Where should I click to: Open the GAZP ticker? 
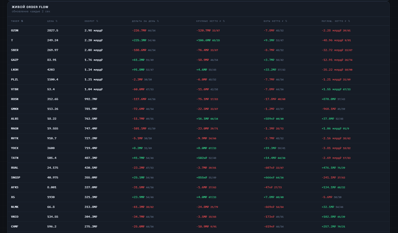[15, 60]
